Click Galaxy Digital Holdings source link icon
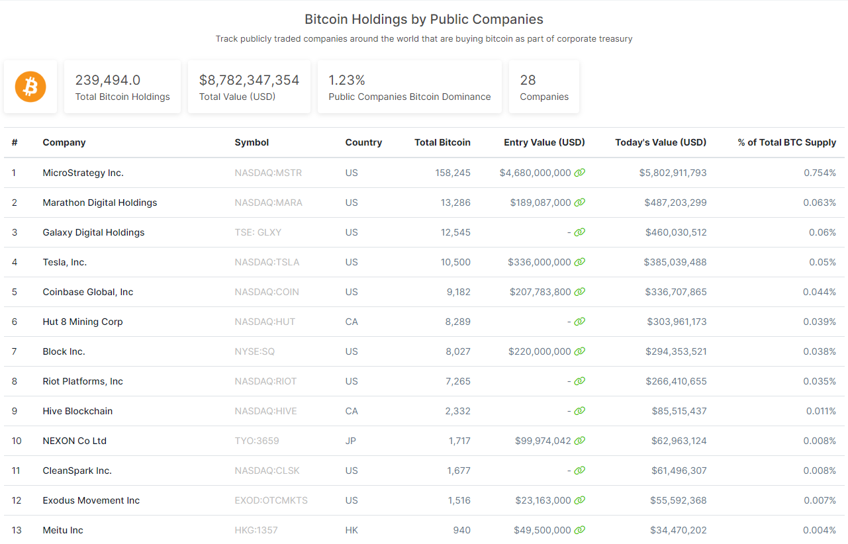This screenshot has width=848, height=544. pos(579,232)
